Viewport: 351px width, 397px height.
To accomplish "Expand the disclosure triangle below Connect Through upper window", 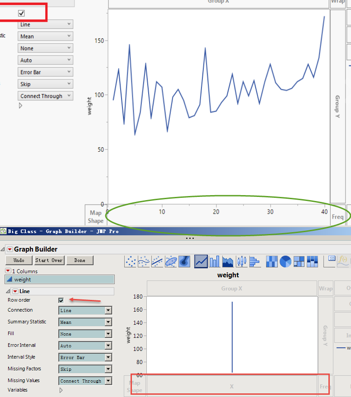I will tap(20, 106).
